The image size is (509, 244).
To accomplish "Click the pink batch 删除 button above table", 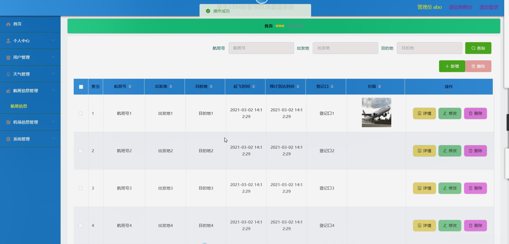I will pos(478,66).
